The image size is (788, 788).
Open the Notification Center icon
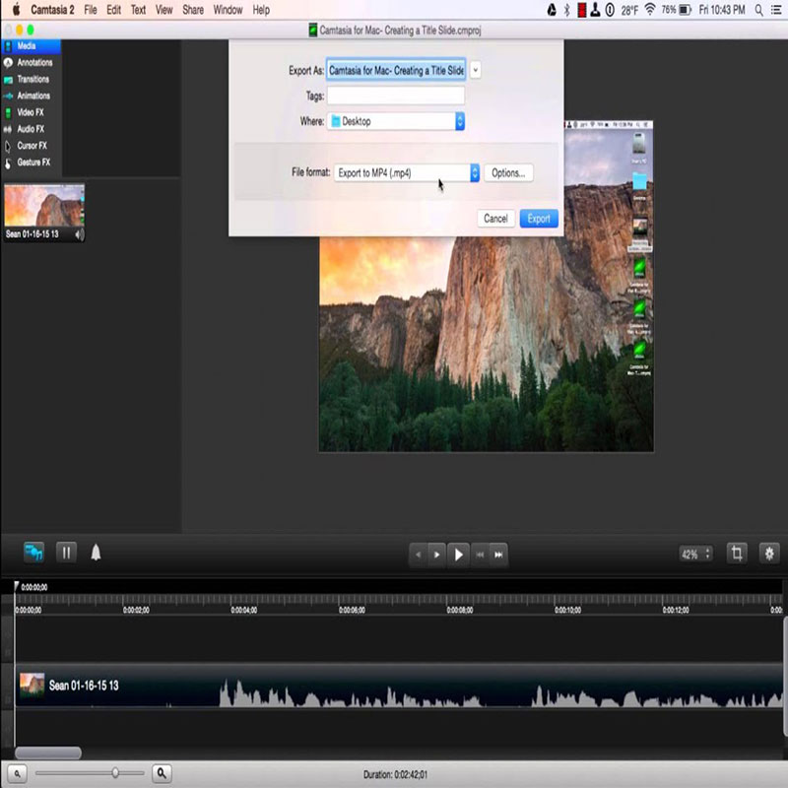coord(776,10)
